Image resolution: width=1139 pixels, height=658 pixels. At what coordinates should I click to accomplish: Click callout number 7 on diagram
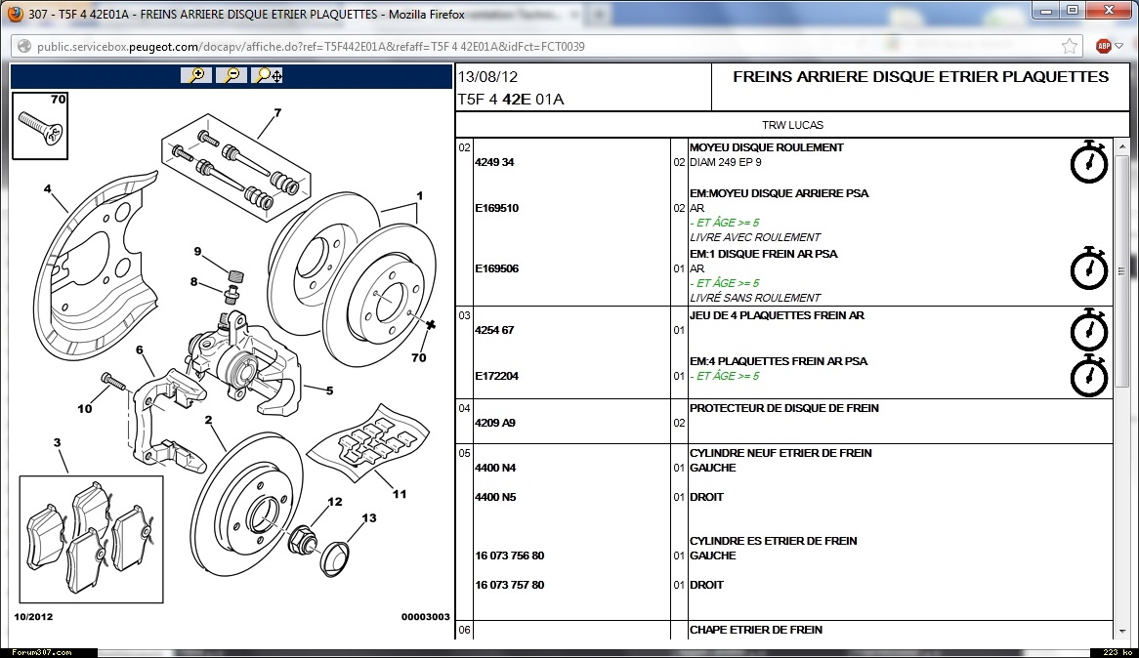click(x=277, y=113)
